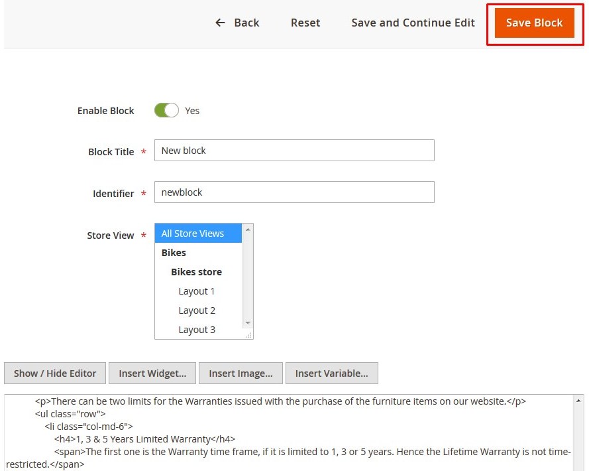
Task: Click the Identifier input containing newblock
Action: point(294,192)
